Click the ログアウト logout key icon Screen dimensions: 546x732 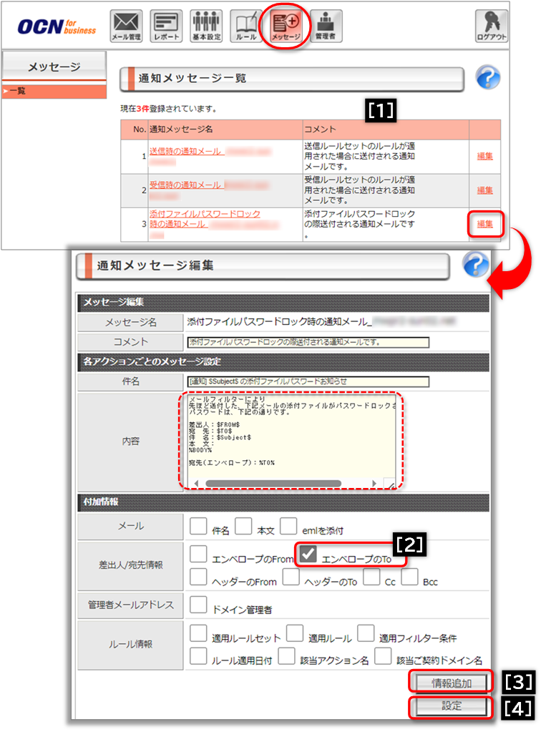[492, 26]
